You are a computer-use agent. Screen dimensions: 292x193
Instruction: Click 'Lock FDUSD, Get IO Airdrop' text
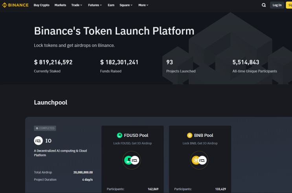pyautogui.click(x=132, y=143)
